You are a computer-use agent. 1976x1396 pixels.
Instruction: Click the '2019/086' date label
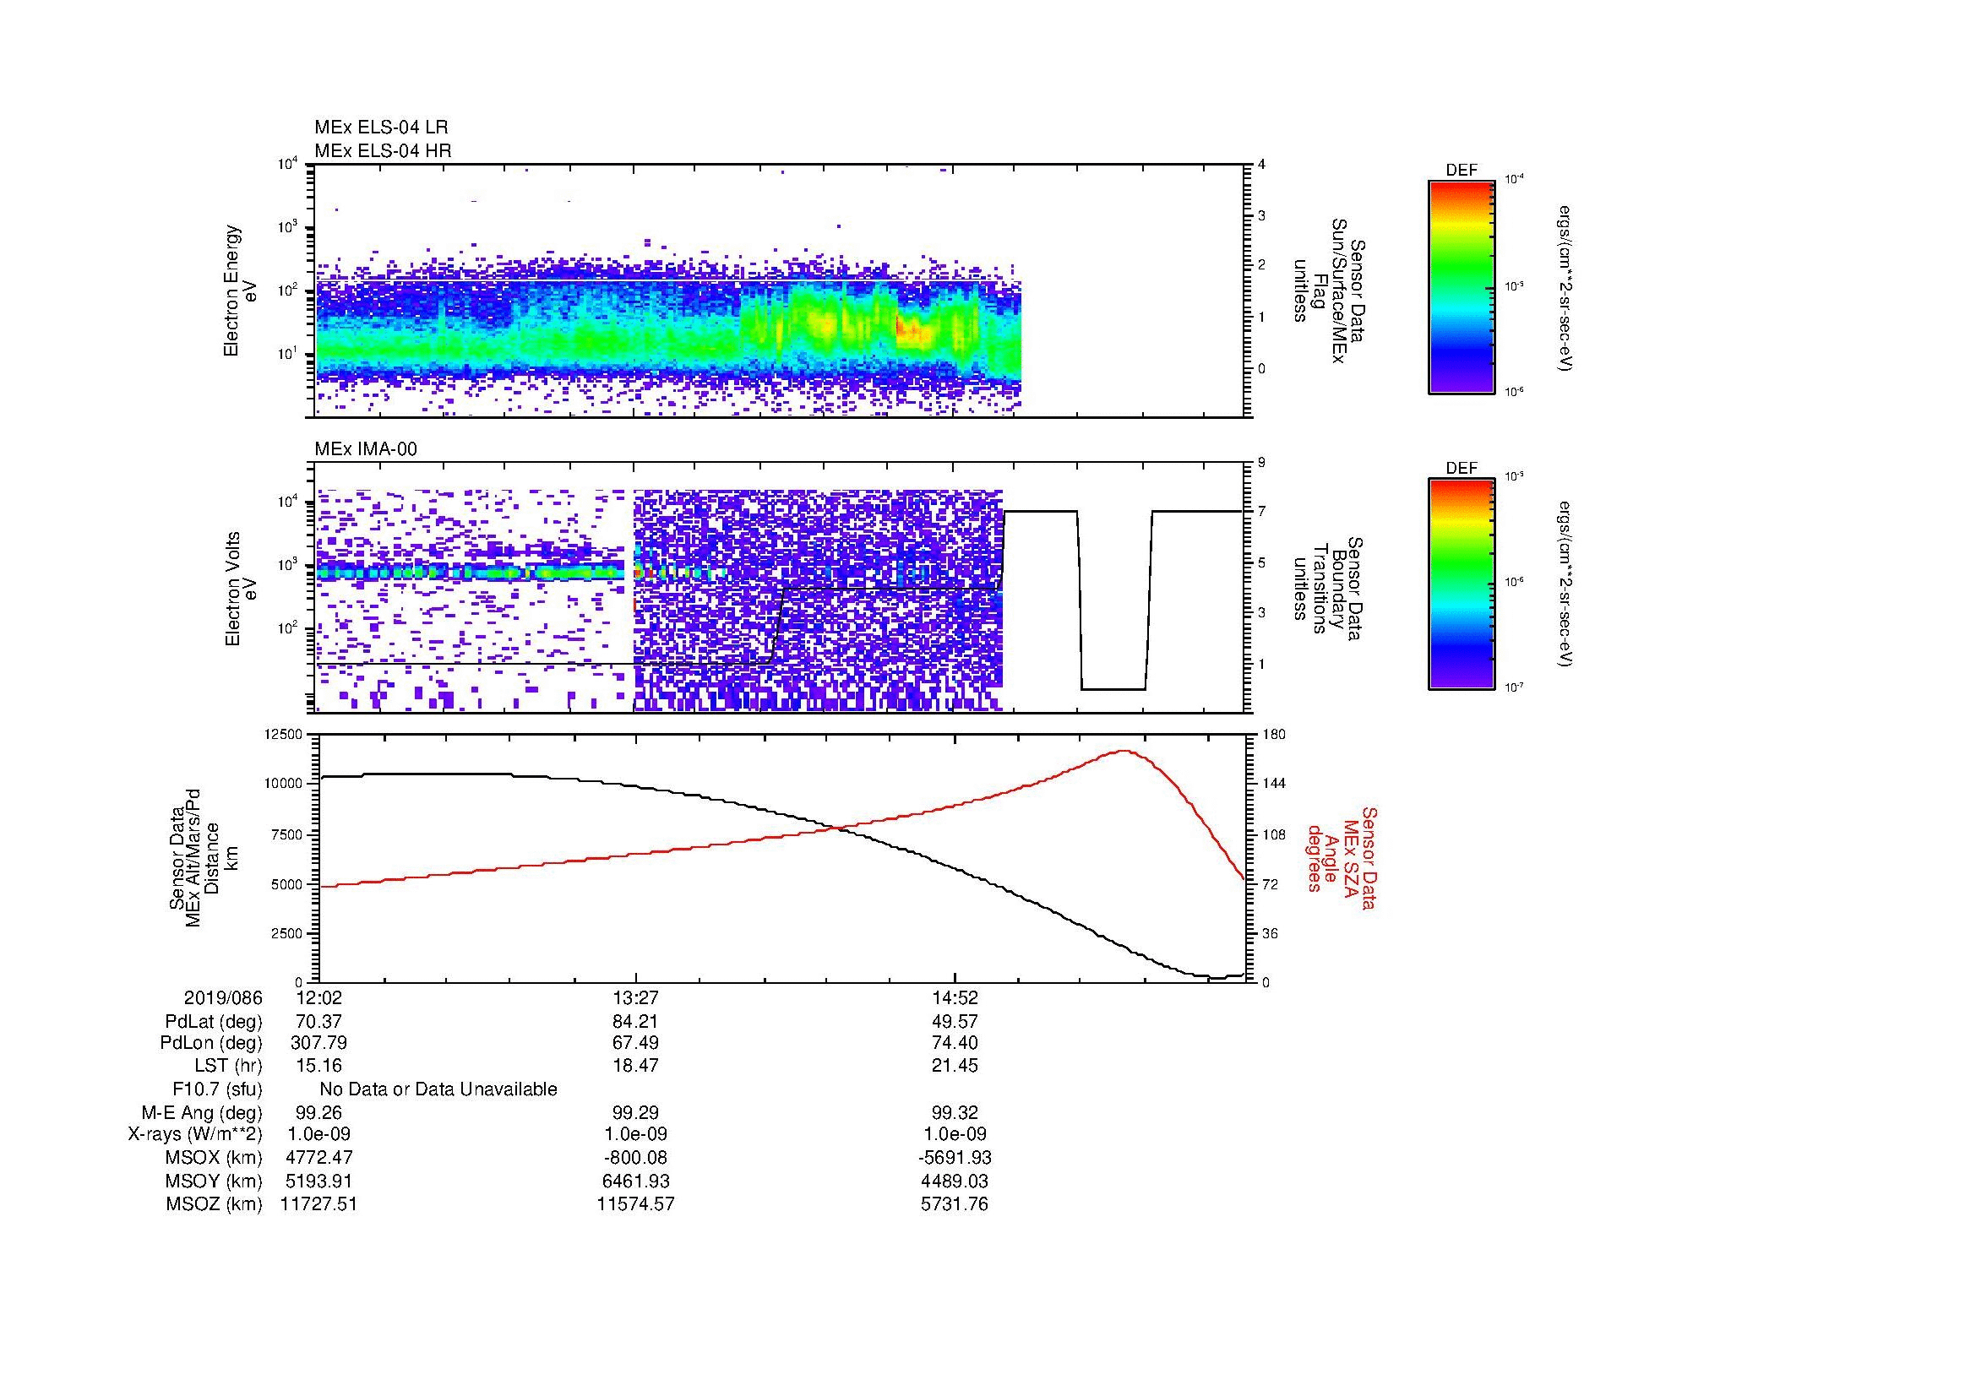click(x=223, y=997)
